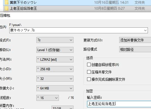Click the folder icon of 黃泉下りのソワレ
151x109 pixels.
(x=6, y=2)
